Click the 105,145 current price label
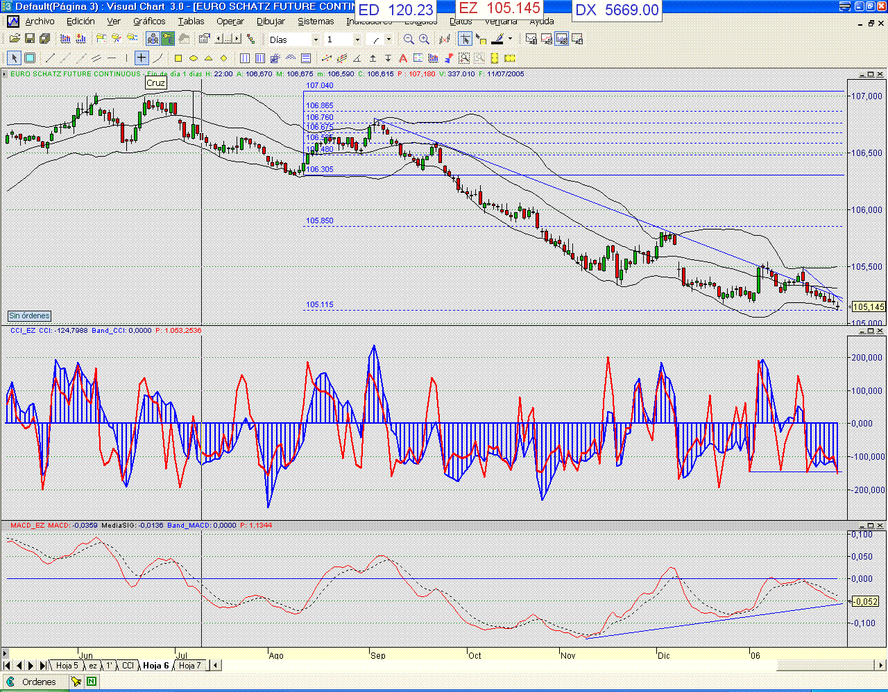Screen dimensions: 888x692 click(x=869, y=306)
